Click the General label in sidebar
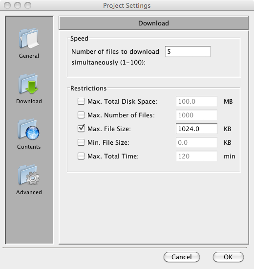 (29, 56)
